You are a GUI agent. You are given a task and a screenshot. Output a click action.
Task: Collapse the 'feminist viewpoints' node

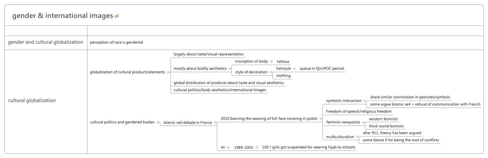point(363,122)
